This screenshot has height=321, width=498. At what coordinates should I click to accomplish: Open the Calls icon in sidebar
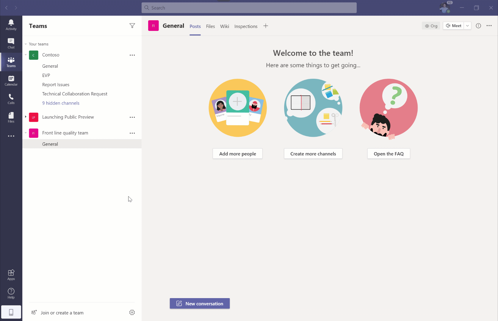pos(11,99)
